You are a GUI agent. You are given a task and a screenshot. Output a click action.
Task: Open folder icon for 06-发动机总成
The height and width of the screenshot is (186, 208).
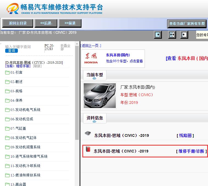(x=7, y=119)
